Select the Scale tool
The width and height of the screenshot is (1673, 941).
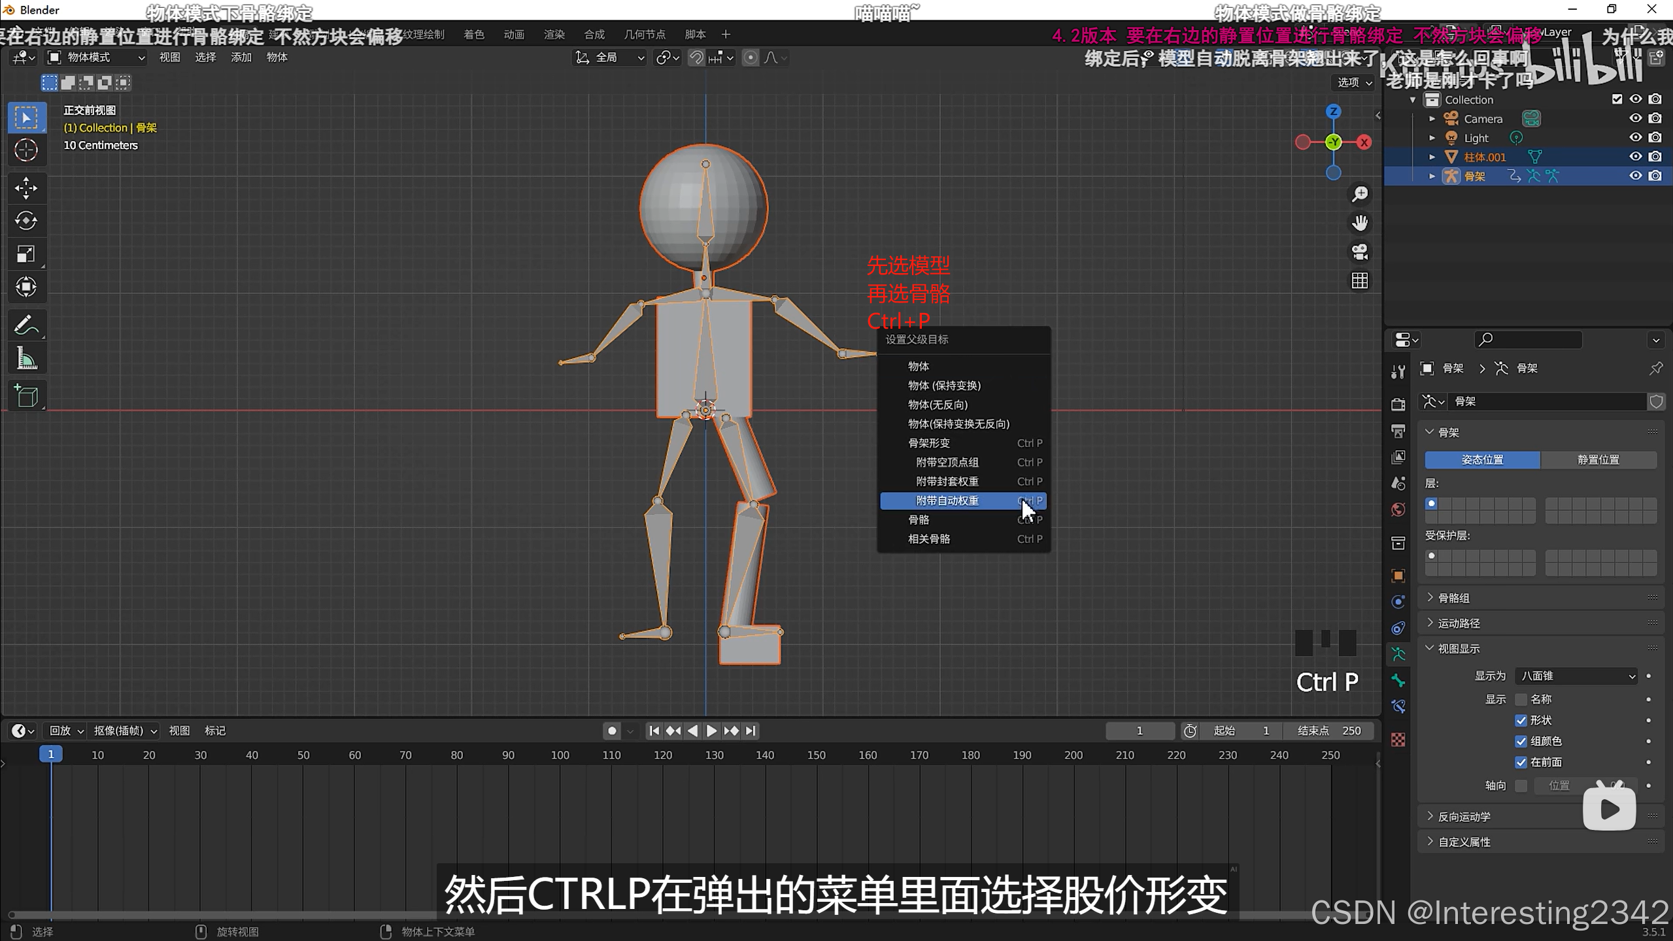pyautogui.click(x=26, y=254)
